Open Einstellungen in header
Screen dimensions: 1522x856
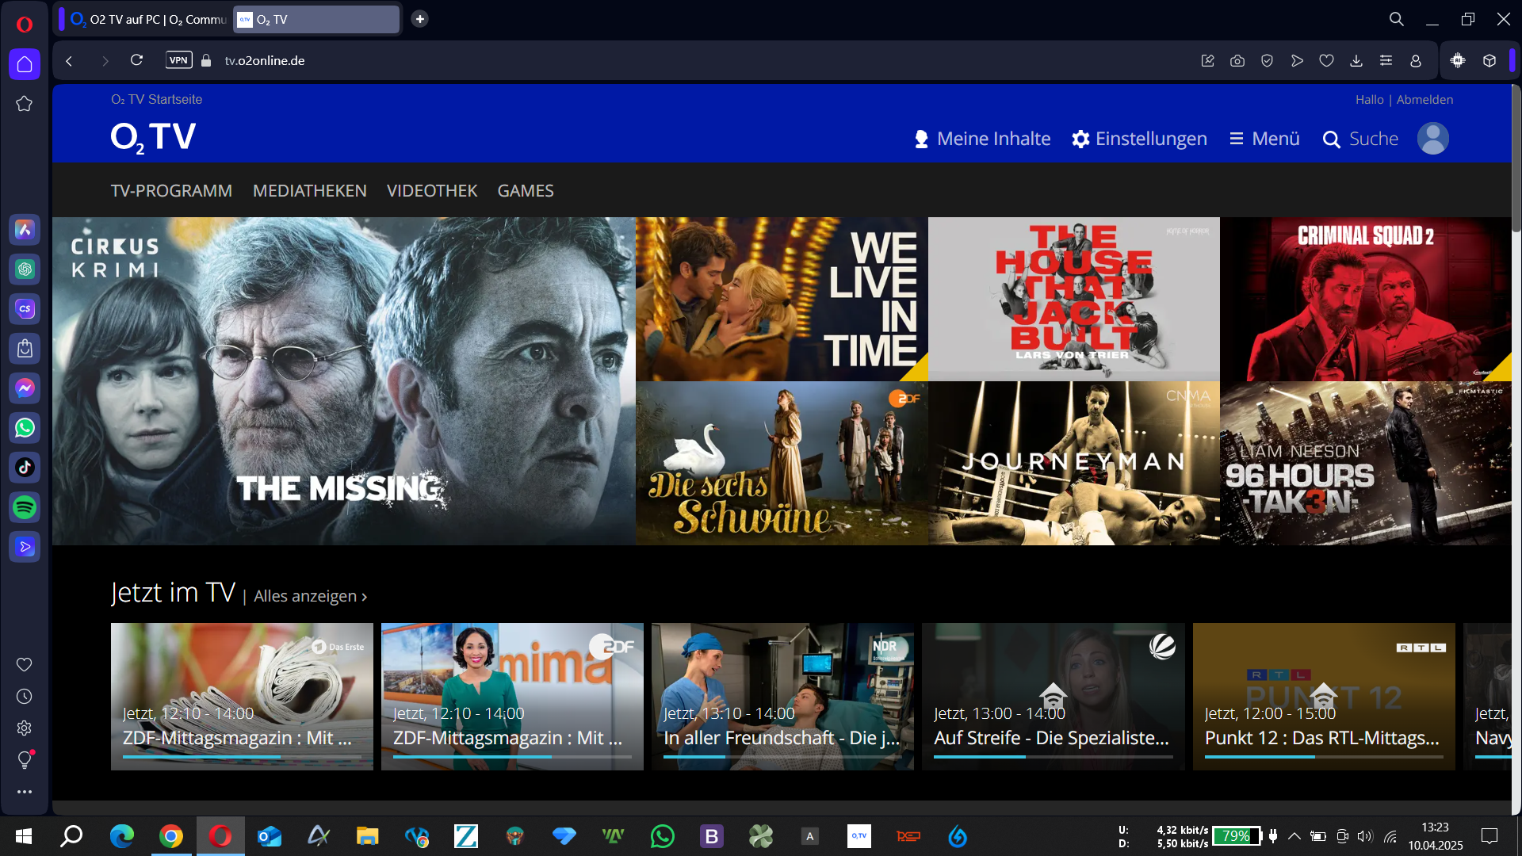(1139, 139)
